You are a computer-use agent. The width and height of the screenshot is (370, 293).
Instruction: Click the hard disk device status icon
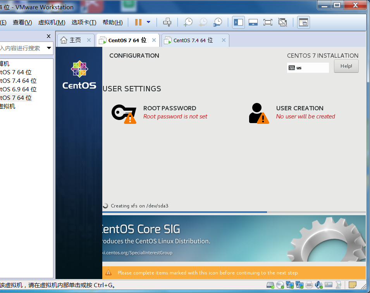pos(270,285)
